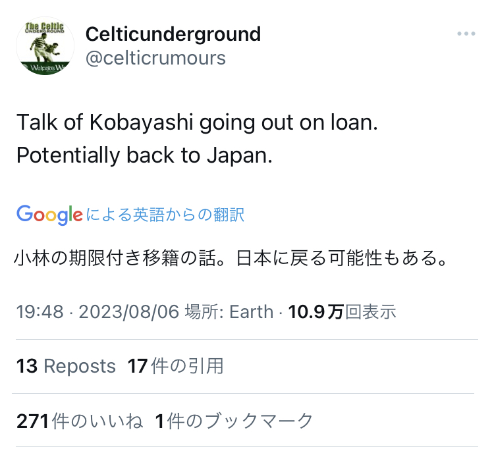Open the Celticunderground display name
Image resolution: width=494 pixels, height=453 pixels.
(173, 34)
